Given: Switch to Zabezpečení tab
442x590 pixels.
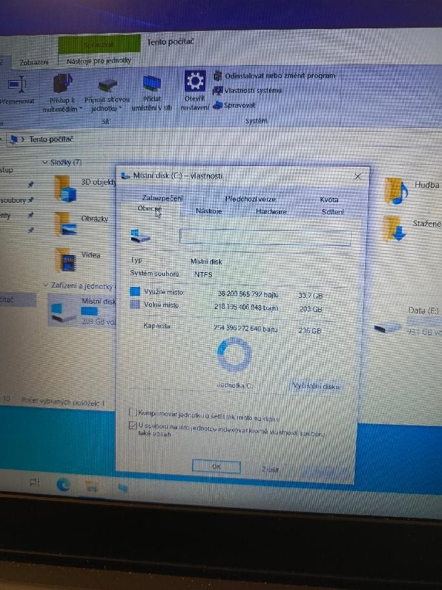Looking at the screenshot, I should pos(162,198).
